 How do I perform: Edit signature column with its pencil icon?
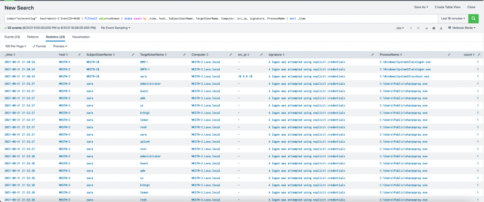372,55
